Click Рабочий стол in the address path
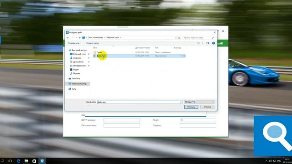Image resolution: width=292 pixels, height=164 pixels. (113, 38)
